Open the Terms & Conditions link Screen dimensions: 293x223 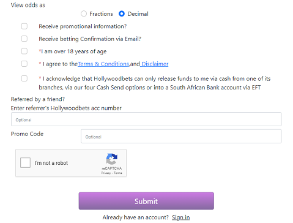103,64
